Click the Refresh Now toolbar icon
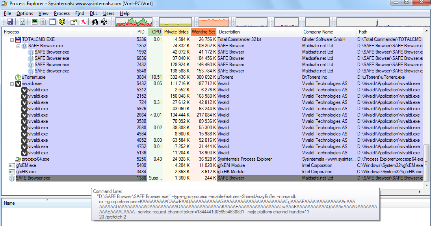This screenshot has height=226, width=431. tap(22, 22)
